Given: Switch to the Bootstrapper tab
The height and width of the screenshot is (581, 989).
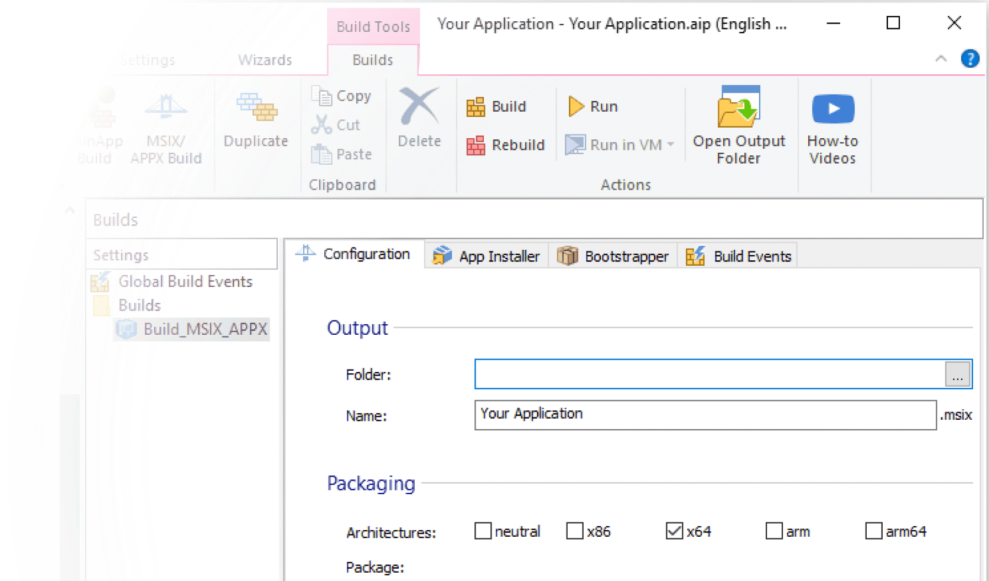Looking at the screenshot, I should (613, 256).
